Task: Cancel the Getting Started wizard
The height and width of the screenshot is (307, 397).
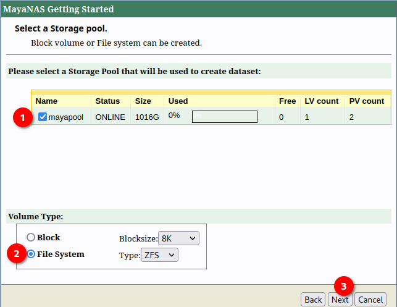Action: [370, 300]
